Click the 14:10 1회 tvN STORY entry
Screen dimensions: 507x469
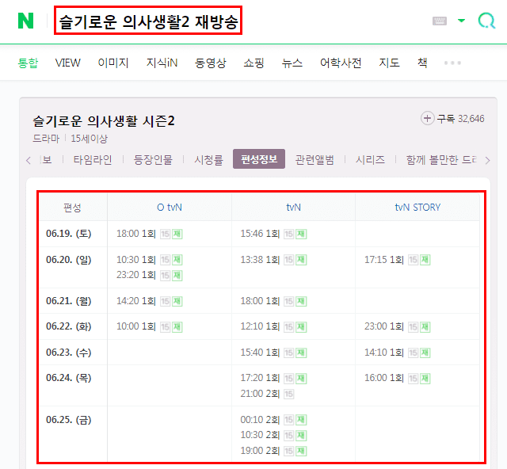click(x=384, y=353)
